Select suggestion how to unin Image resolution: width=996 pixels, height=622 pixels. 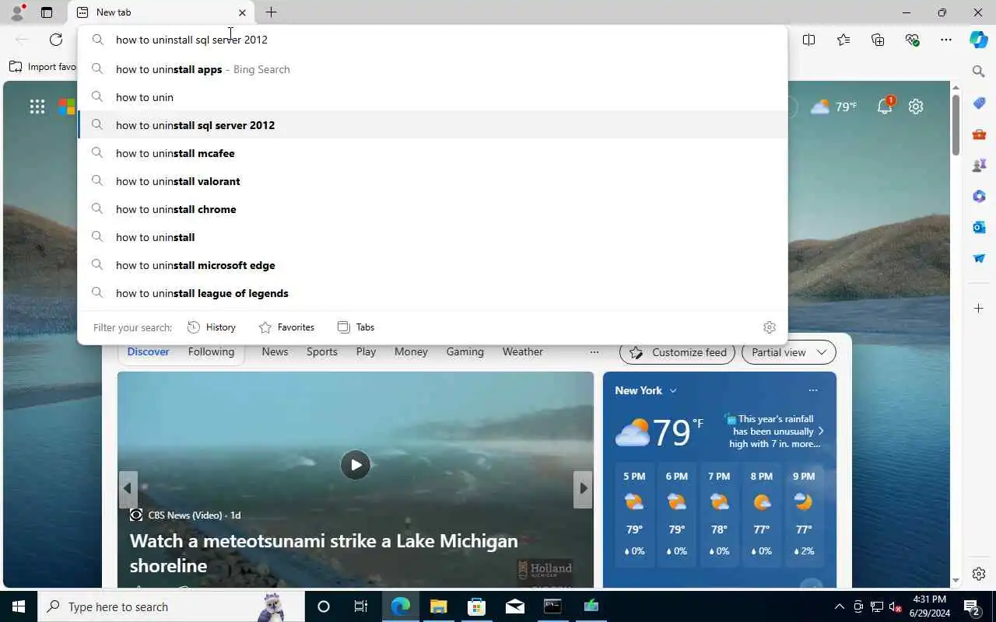coord(433,97)
